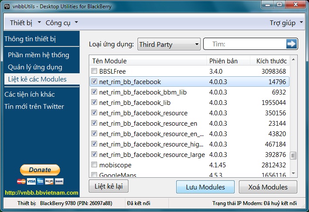Close the vnbbUtils window
The image size is (309, 212).
click(296, 4)
